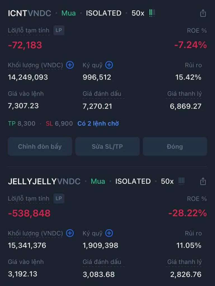Tap ICNT Giá thanh lý label
The height and width of the screenshot is (286, 215).
point(184,94)
